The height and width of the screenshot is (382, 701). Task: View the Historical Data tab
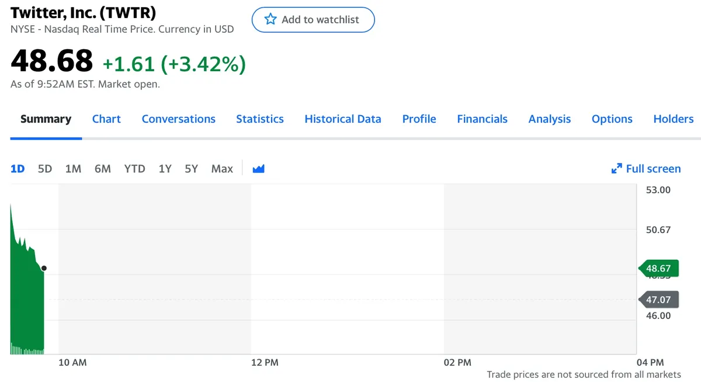[x=343, y=119]
